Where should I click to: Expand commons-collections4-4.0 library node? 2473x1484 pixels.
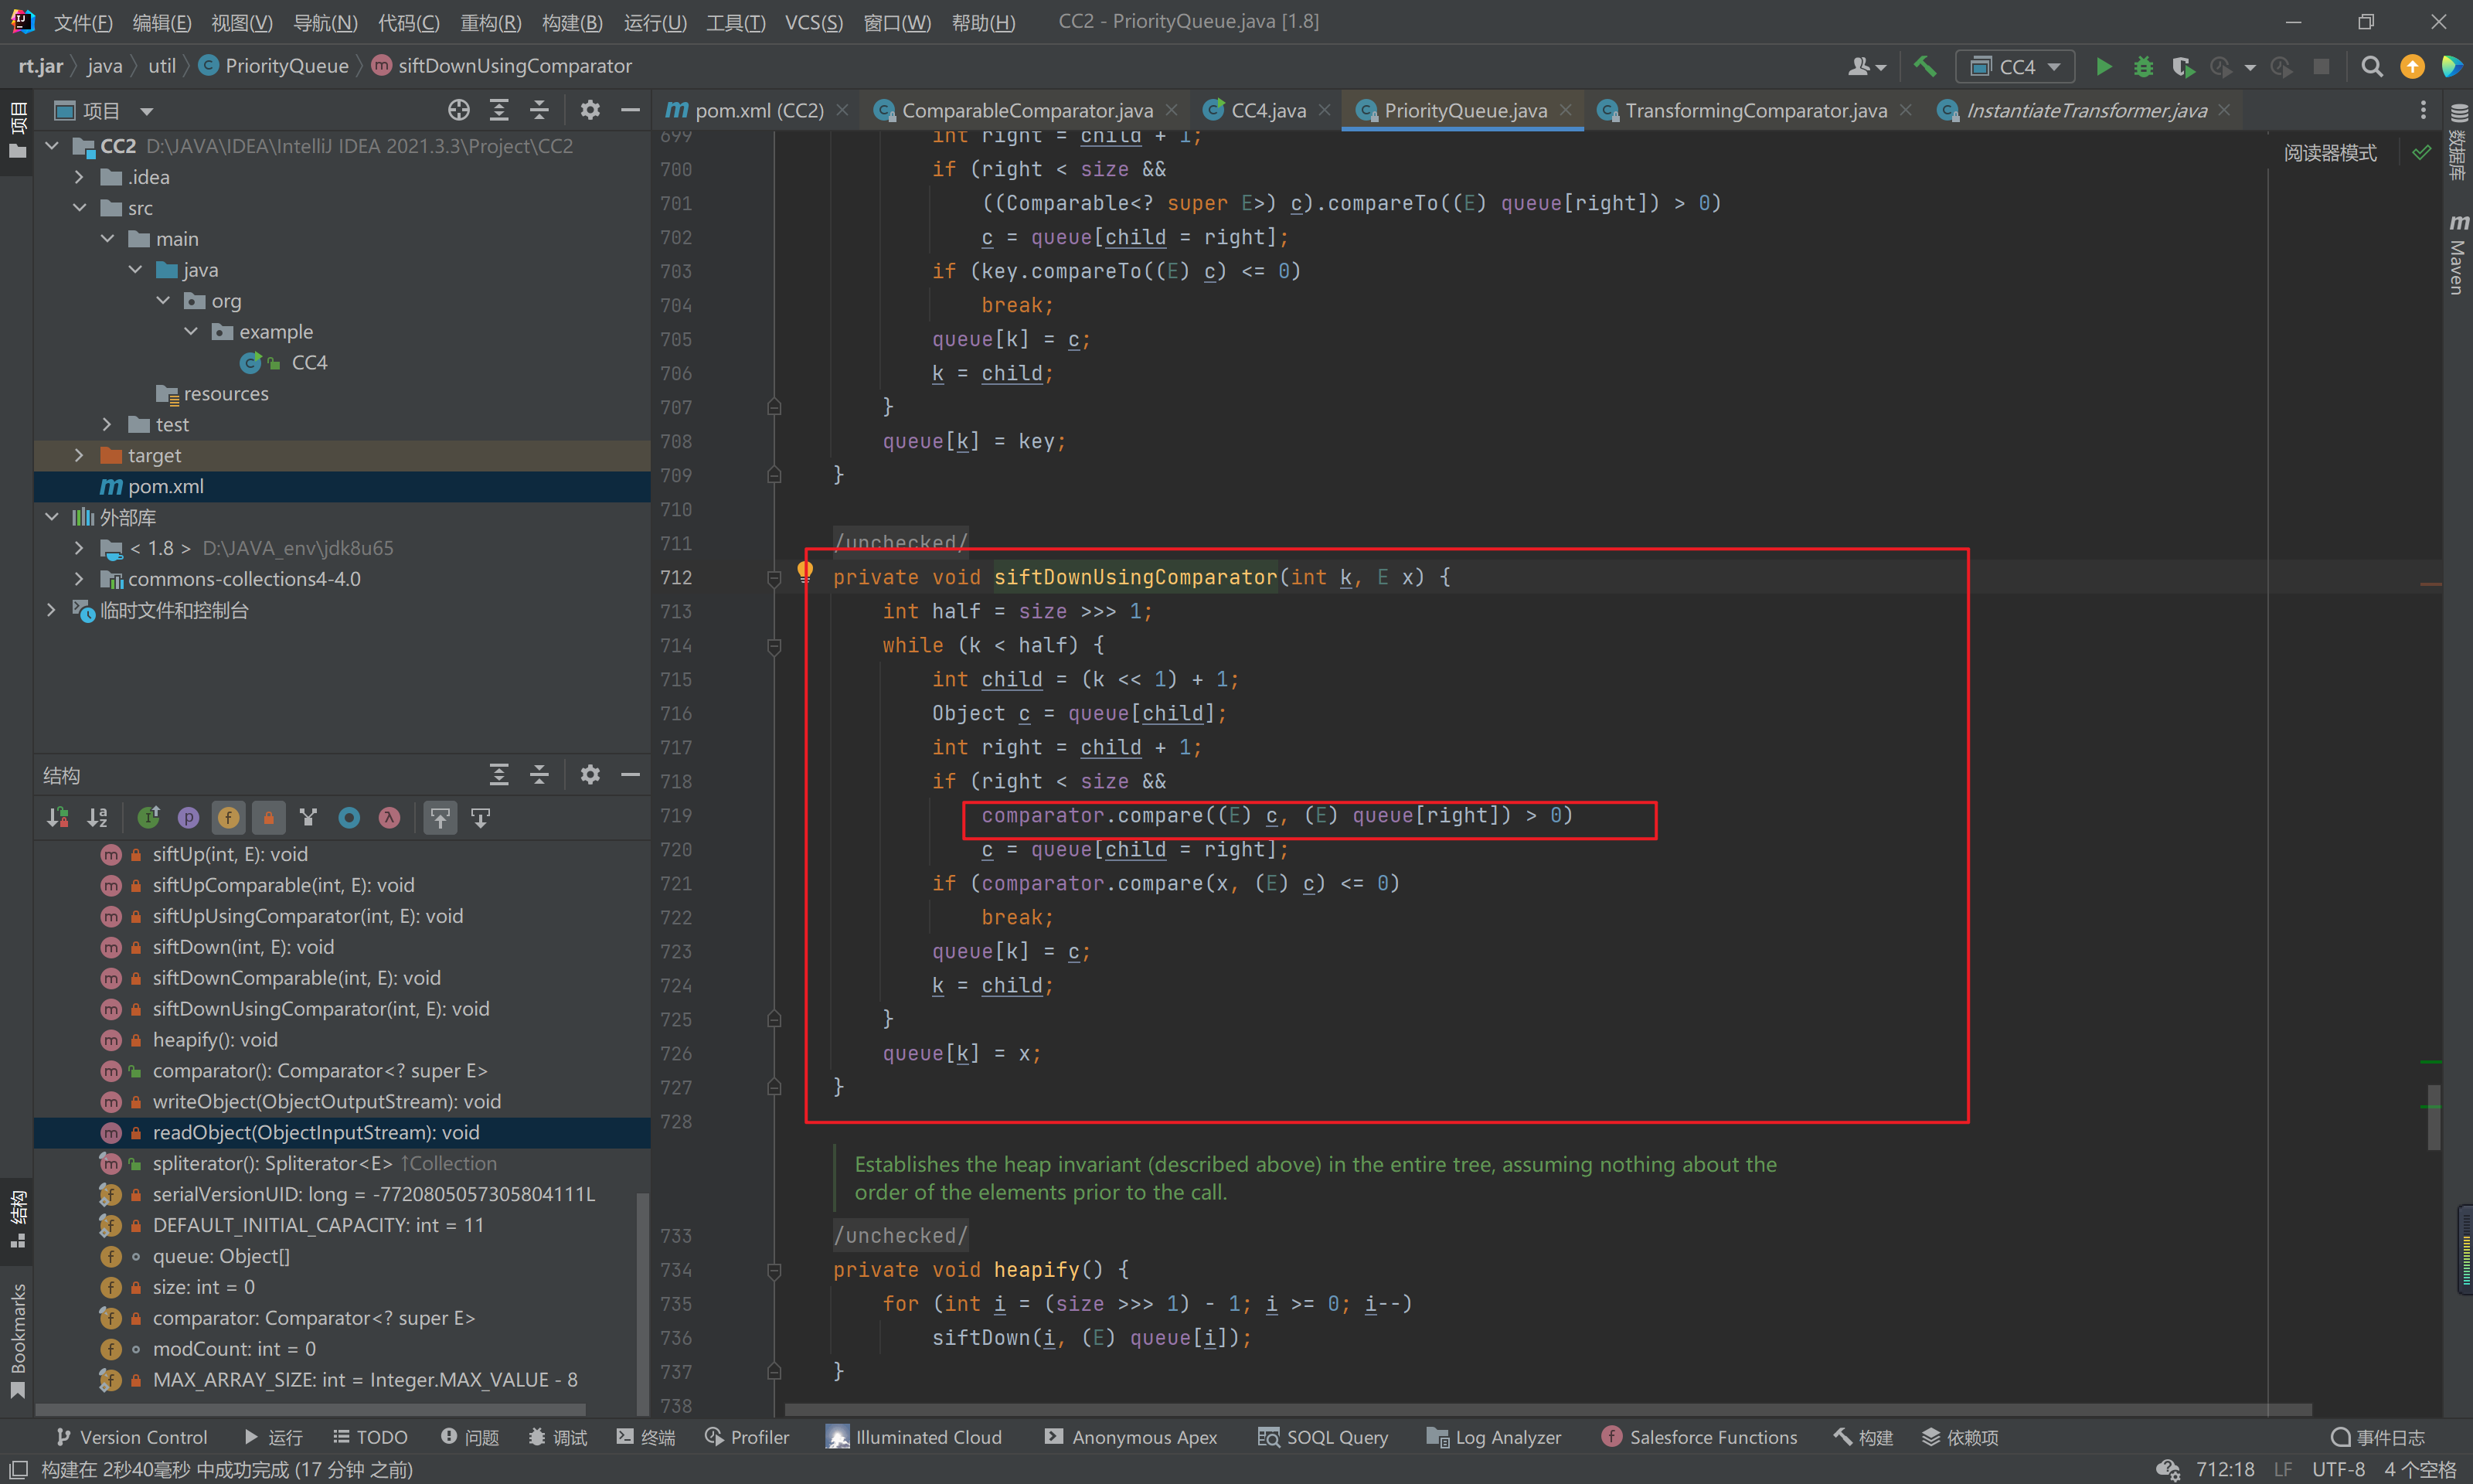tap(79, 579)
